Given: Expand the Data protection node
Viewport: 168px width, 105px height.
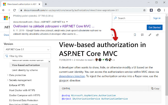Looking at the screenshot, I should pyautogui.click(x=8, y=75).
